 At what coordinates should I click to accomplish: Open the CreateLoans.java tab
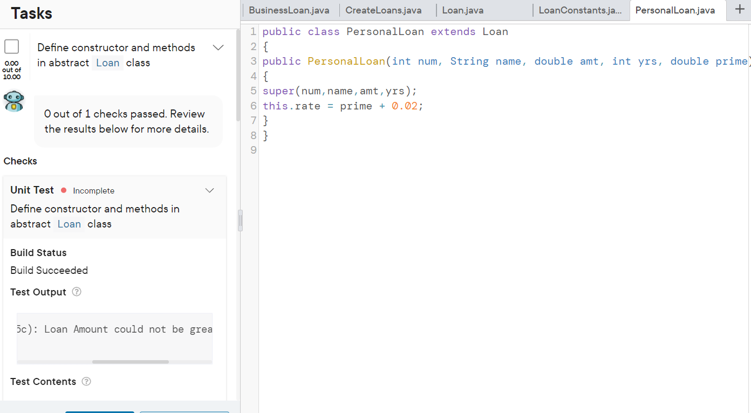coord(384,10)
